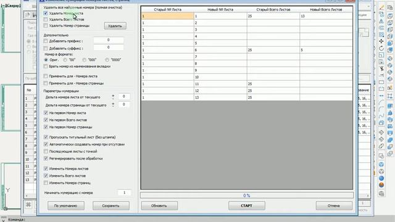Select the Move tool with four arrows
395x222 pixels.
[x=381, y=41]
